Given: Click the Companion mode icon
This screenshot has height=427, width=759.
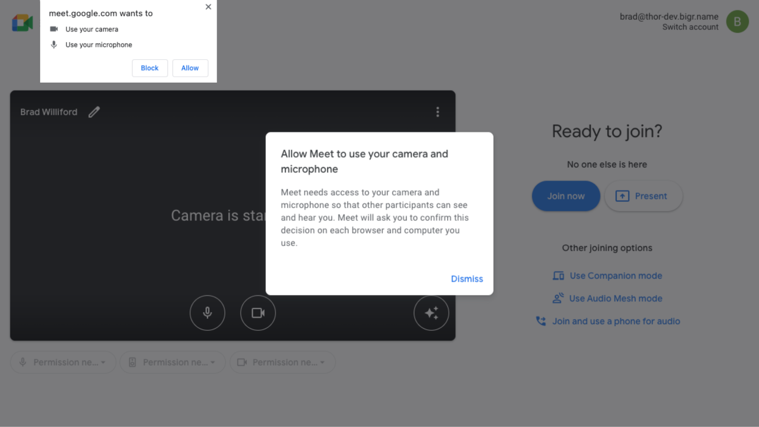Looking at the screenshot, I should (x=558, y=276).
